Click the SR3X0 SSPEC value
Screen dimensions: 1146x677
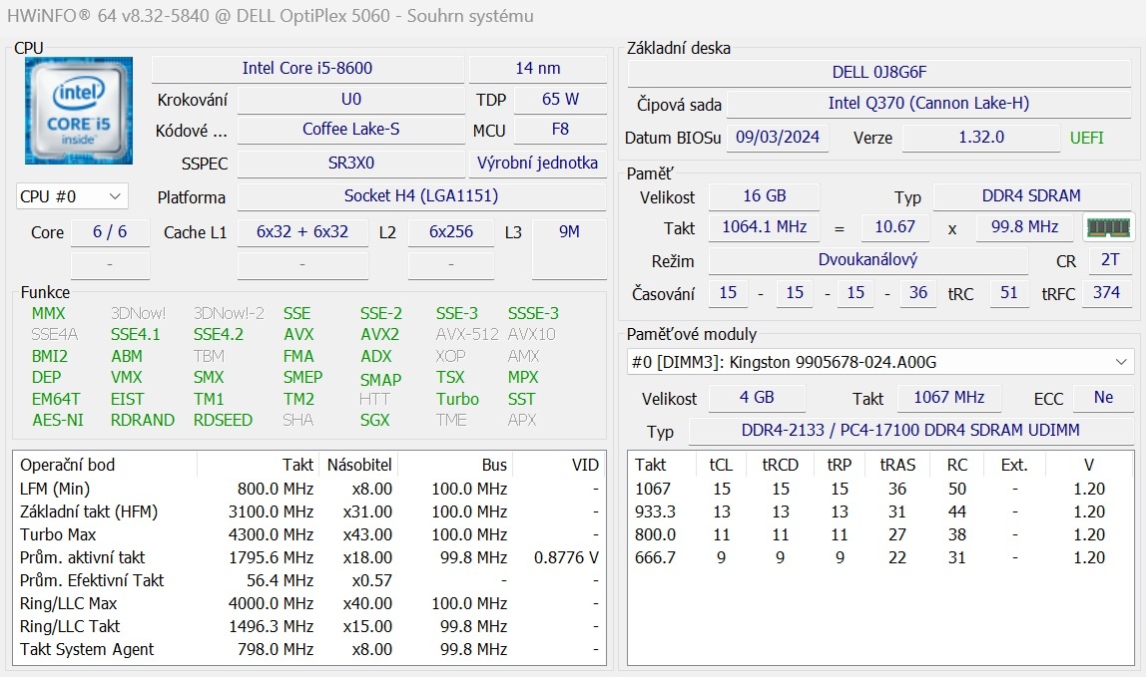click(350, 163)
